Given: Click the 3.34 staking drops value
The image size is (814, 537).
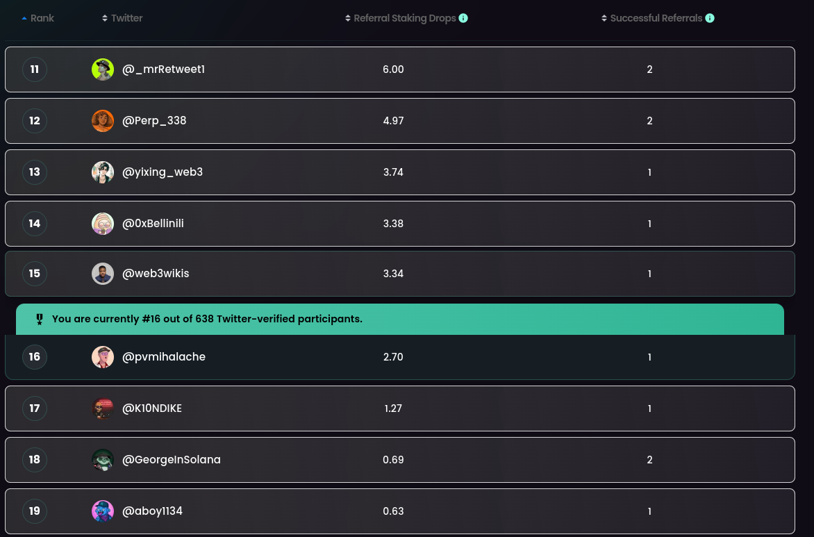Looking at the screenshot, I should pyautogui.click(x=394, y=274).
